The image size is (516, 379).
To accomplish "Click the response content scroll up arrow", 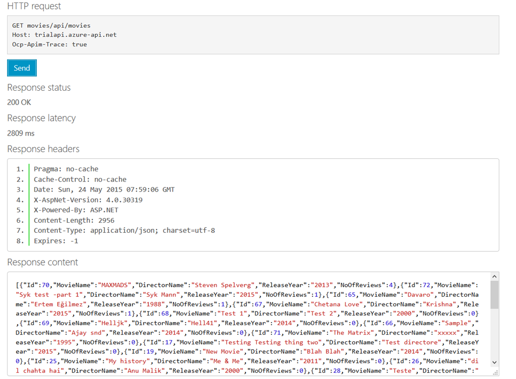I will pos(494,276).
